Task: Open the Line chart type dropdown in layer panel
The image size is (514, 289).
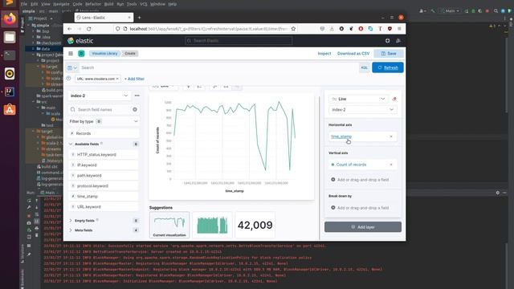Action: coord(358,99)
